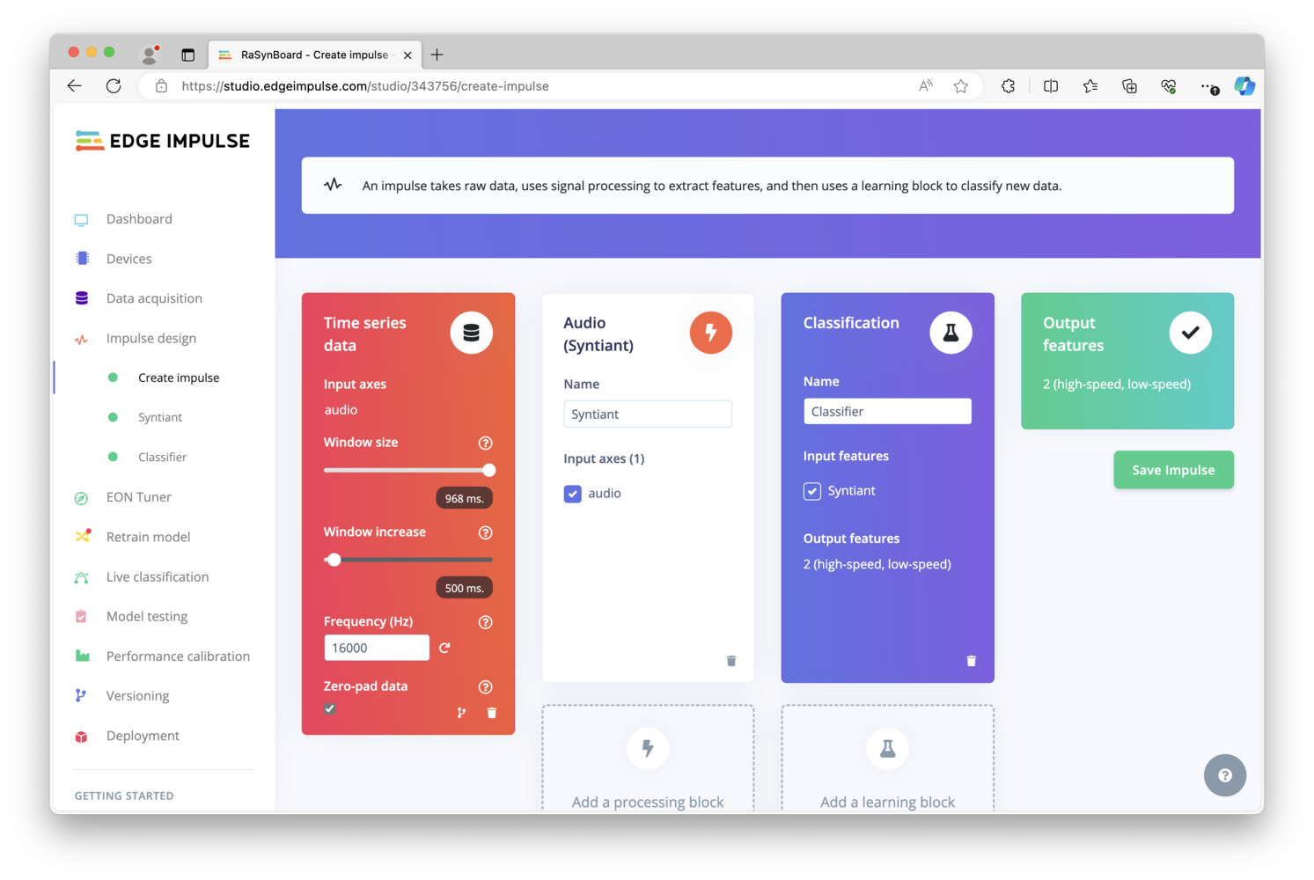
Task: Click the Devices chip icon
Action: point(82,259)
